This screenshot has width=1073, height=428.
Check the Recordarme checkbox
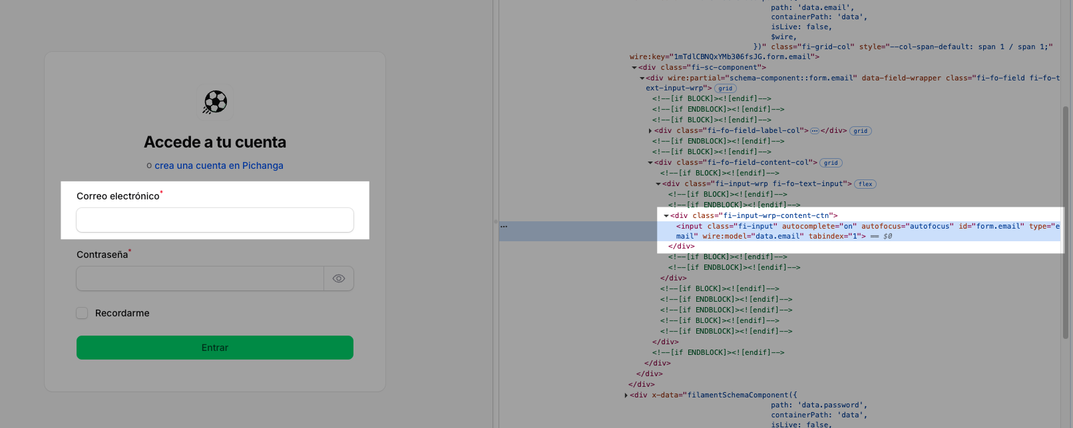pyautogui.click(x=82, y=313)
